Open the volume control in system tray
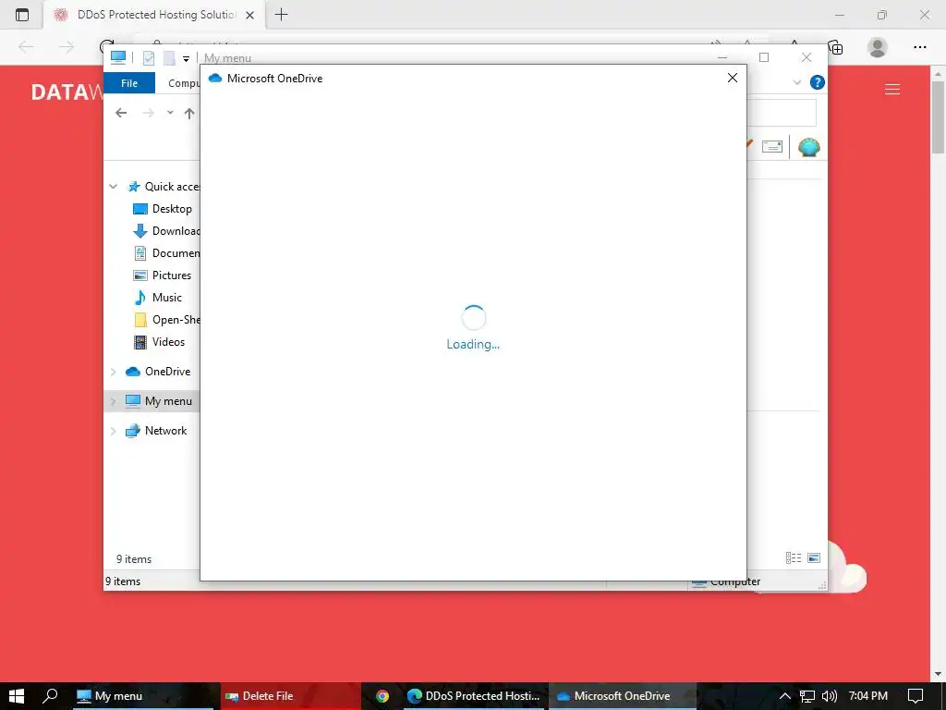Viewport: 946px width, 710px height. [x=830, y=696]
